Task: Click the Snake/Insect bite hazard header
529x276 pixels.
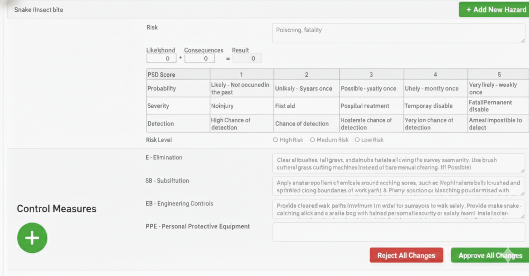Action: (x=39, y=10)
